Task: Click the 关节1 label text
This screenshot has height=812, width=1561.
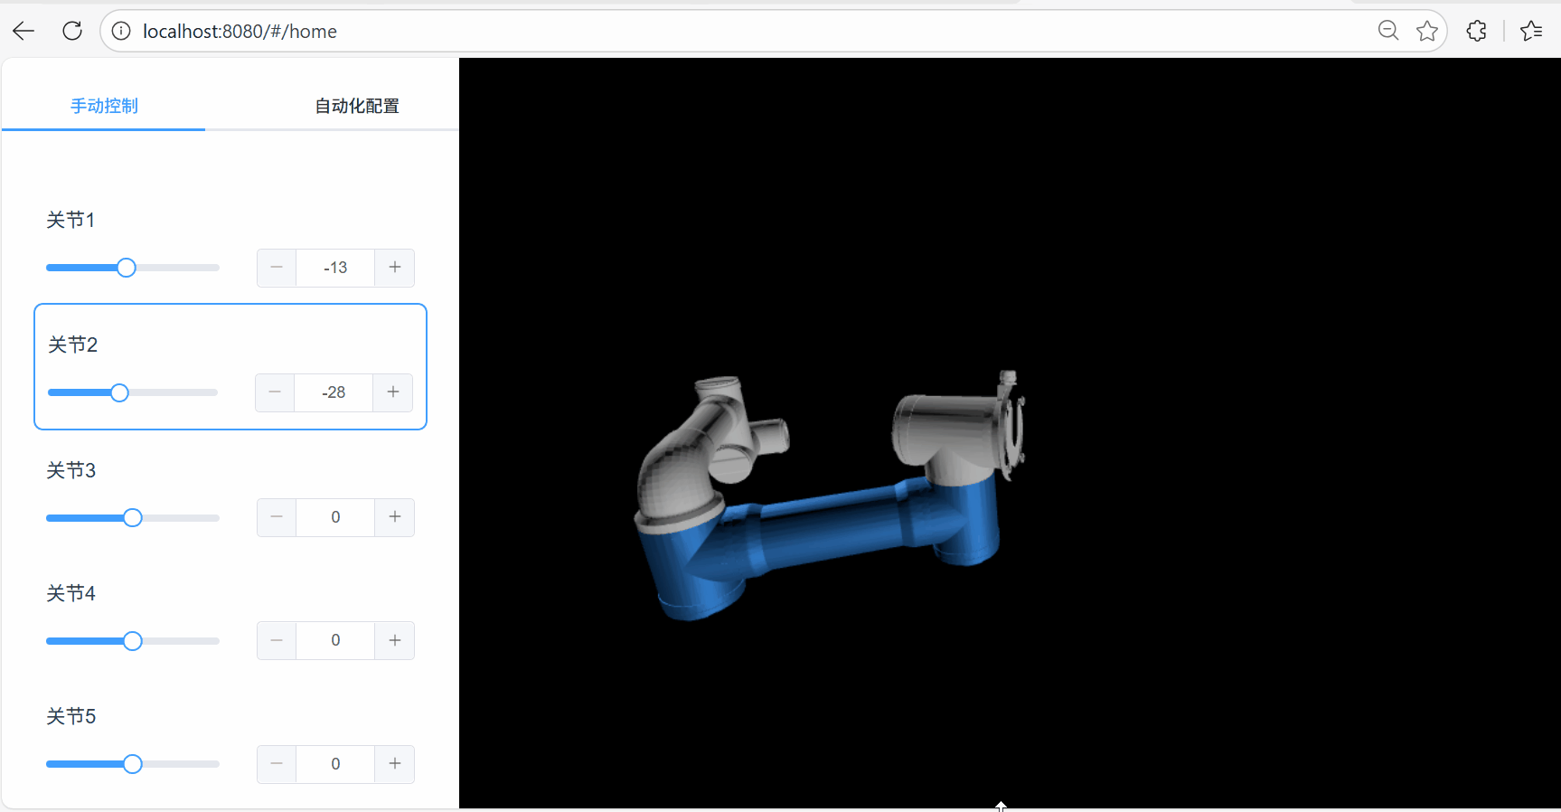Action: [71, 220]
